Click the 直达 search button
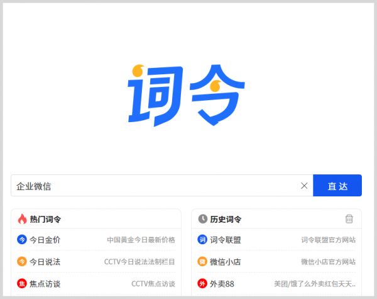This screenshot has width=377, height=299. click(x=337, y=186)
